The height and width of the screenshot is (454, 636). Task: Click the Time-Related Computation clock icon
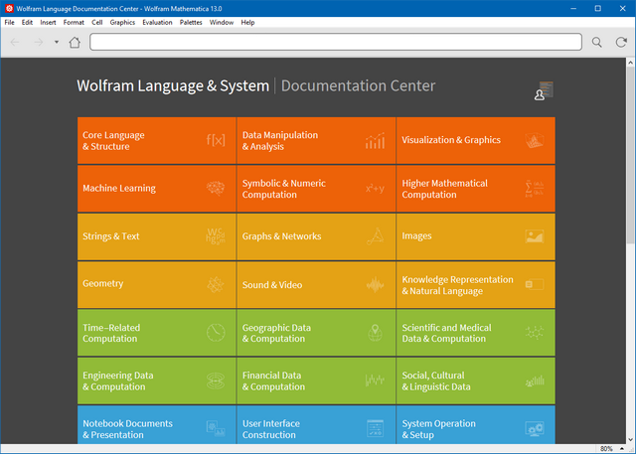pos(216,332)
